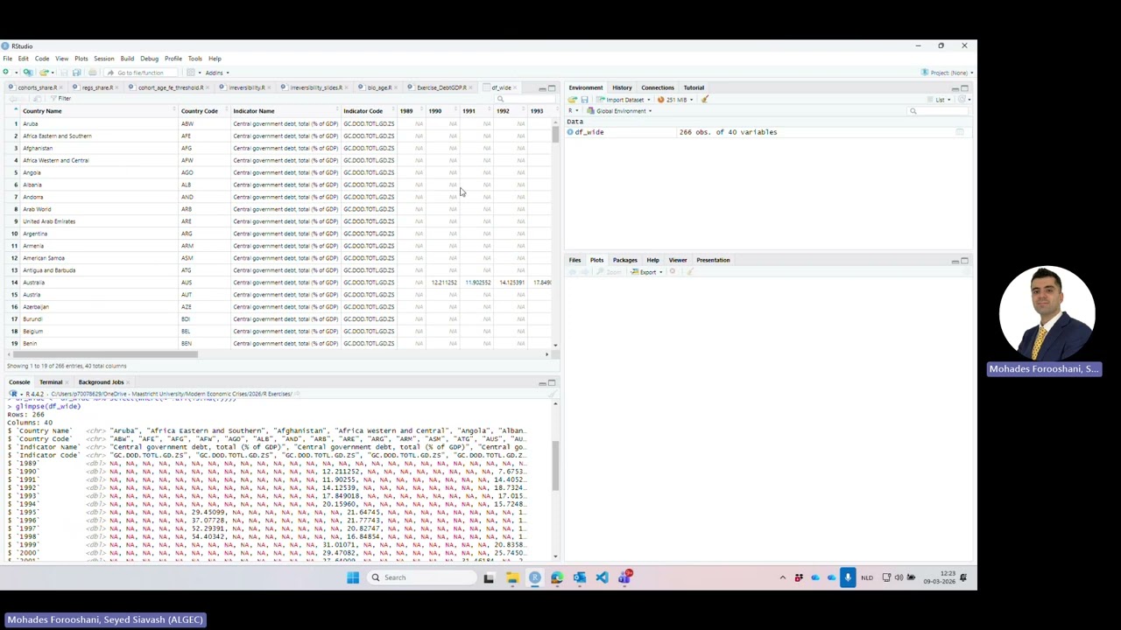Image resolution: width=1121 pixels, height=630 pixels.
Task: Open the Export dropdown in Plots pane
Action: pos(647,272)
